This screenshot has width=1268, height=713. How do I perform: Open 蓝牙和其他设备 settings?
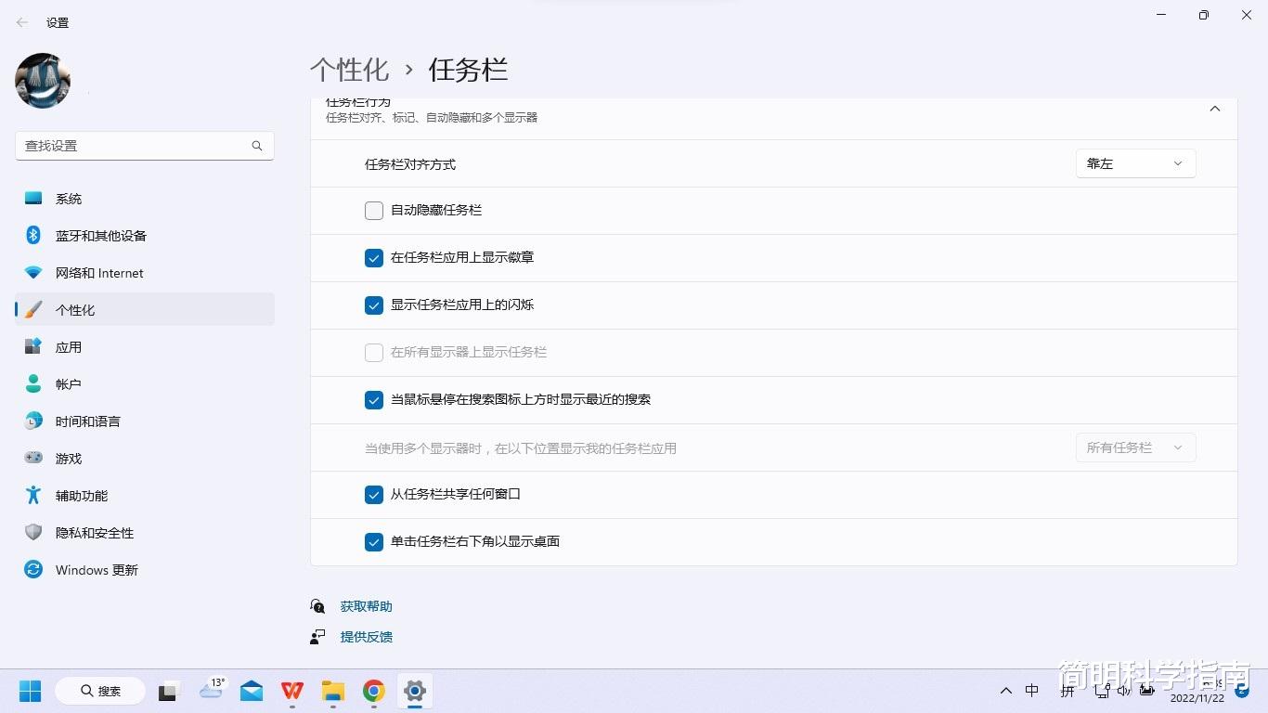click(100, 235)
